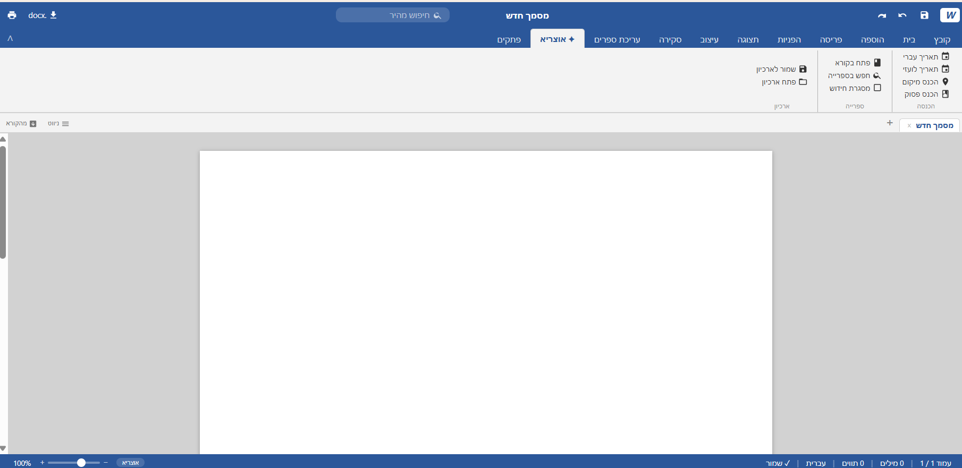The image size is (962, 468).
Task: Click the zoom slider handle
Action: [81, 463]
